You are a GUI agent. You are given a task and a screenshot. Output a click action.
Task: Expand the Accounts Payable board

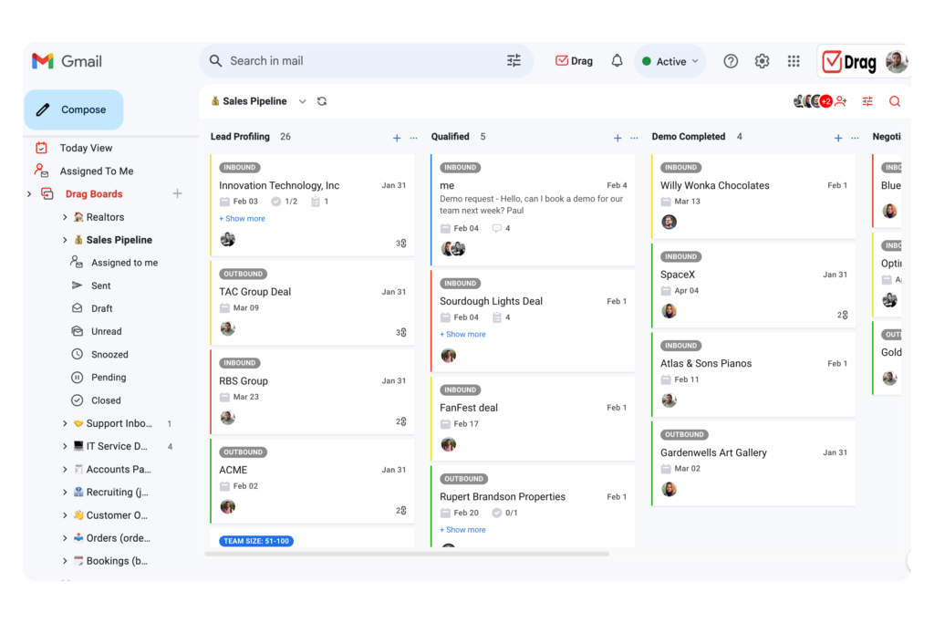(x=65, y=470)
